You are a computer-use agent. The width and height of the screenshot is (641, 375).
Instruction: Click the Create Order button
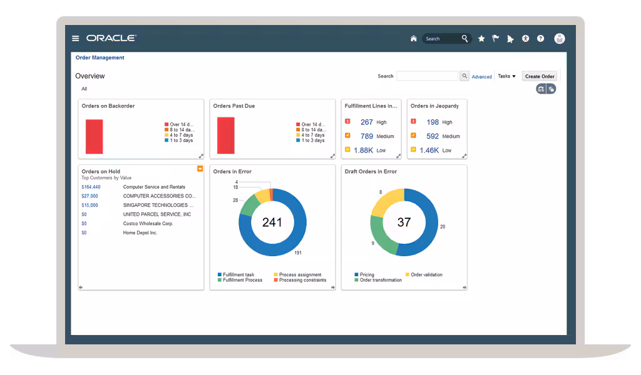point(540,76)
